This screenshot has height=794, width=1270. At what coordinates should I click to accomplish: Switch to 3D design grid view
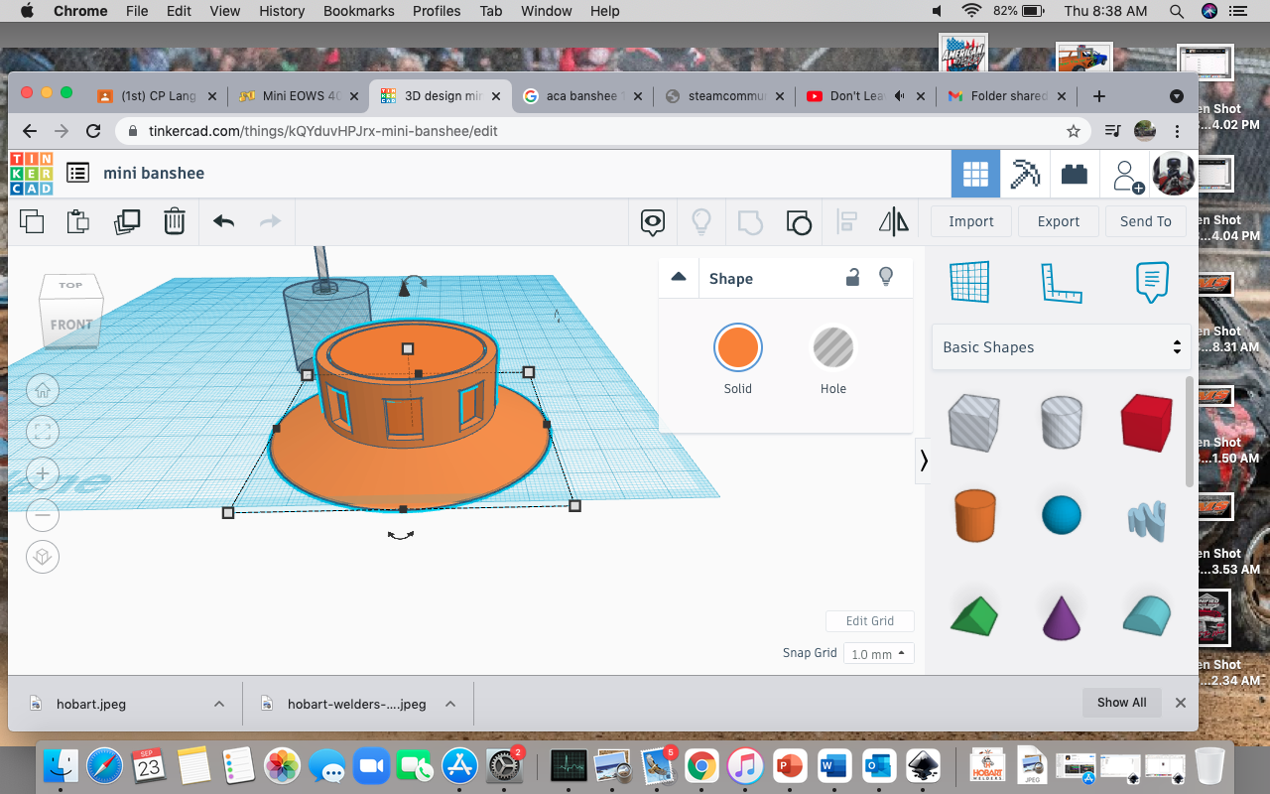click(975, 175)
